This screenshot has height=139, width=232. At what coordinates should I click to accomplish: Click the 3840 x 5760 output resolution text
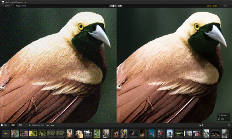click(x=212, y=6)
